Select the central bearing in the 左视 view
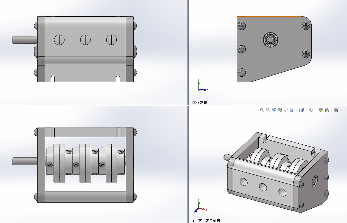The image size is (347, 223). point(270,40)
